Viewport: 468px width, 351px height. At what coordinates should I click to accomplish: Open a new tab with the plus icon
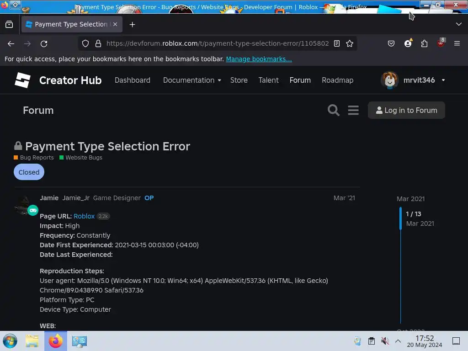tap(132, 25)
